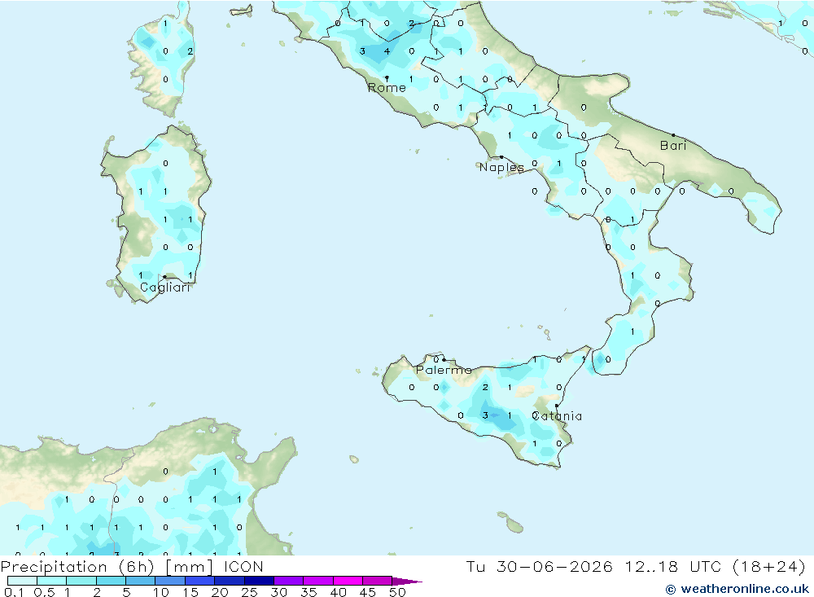Select the Bari city label
This screenshot has height=597, width=814.
click(673, 146)
